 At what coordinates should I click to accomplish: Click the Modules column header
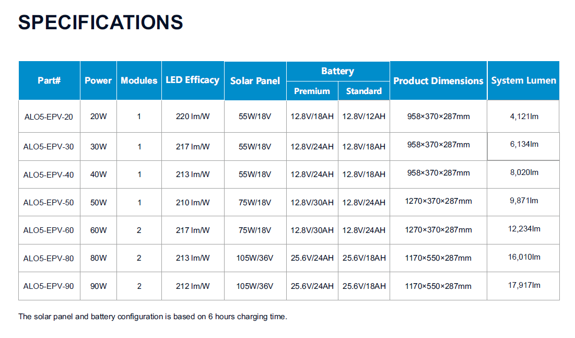[x=139, y=80]
